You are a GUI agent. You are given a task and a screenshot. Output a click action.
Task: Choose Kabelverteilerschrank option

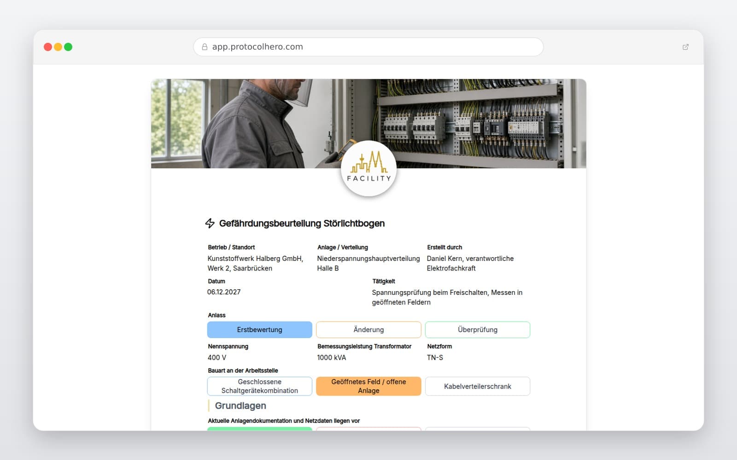[x=478, y=386]
